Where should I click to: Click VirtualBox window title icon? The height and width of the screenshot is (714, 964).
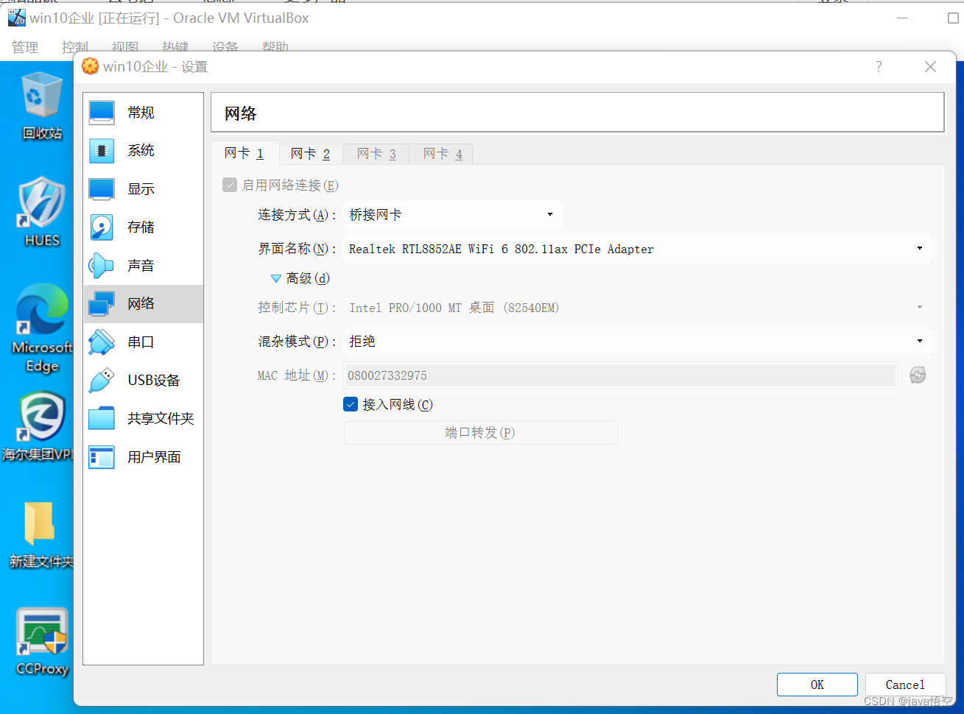click(x=16, y=18)
